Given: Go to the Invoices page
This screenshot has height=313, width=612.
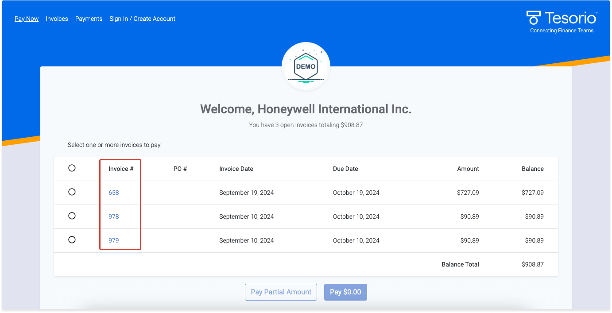Looking at the screenshot, I should pyautogui.click(x=57, y=19).
